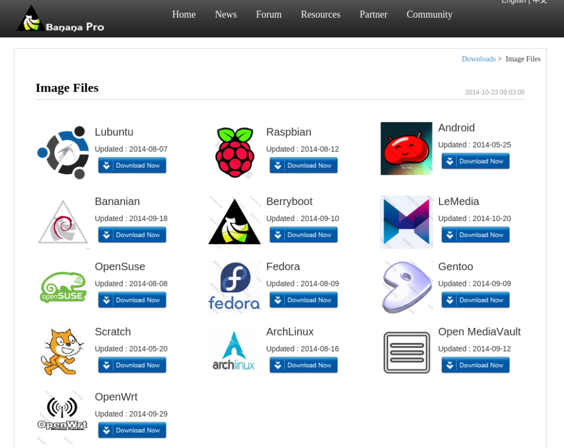The image size is (564, 448).
Task: Click the openSUSE chameleon logo
Action: pos(63,287)
